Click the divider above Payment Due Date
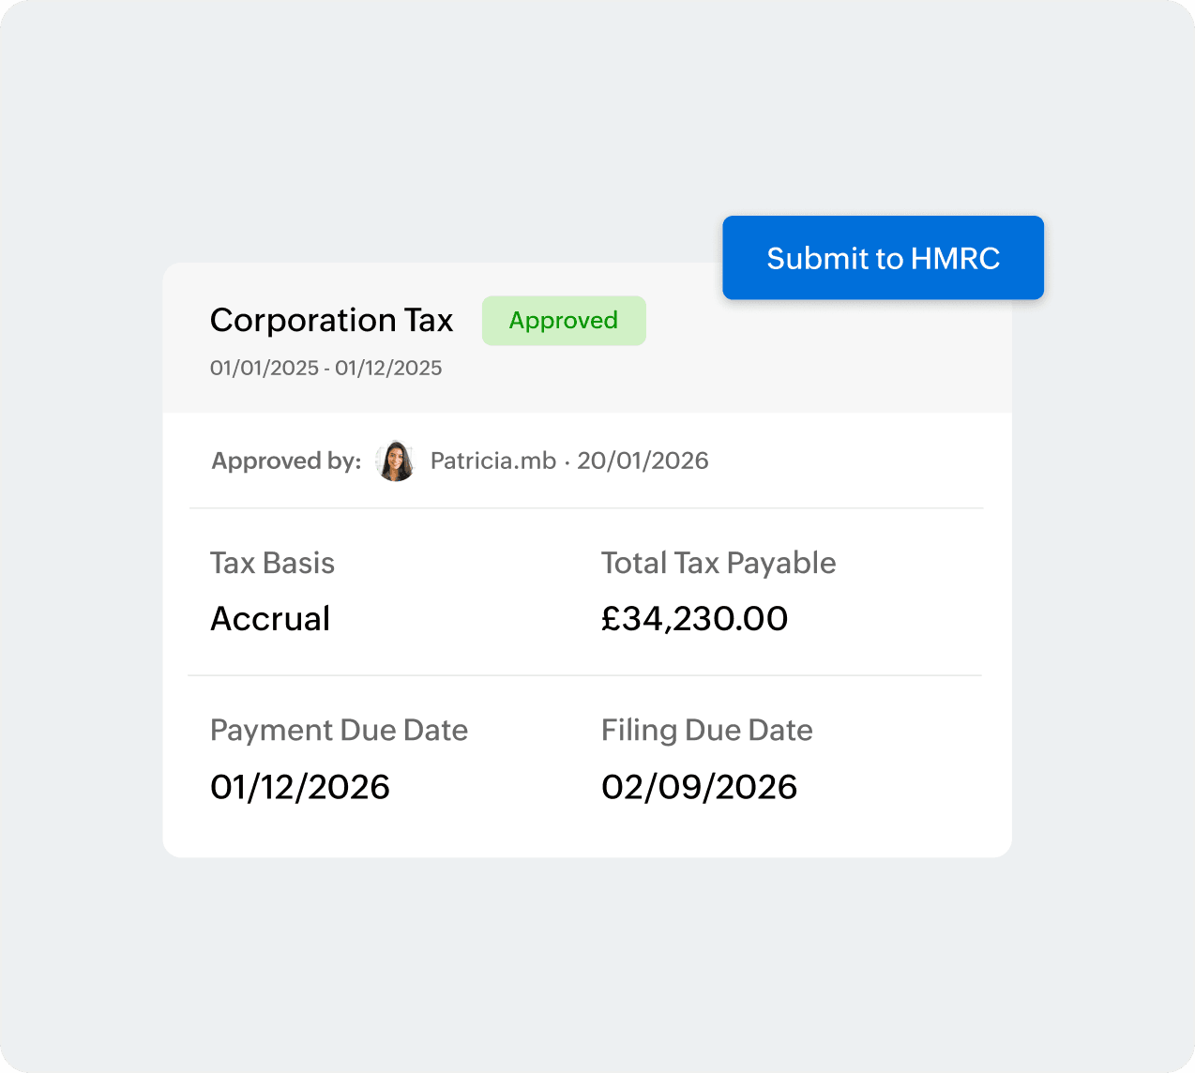The image size is (1195, 1073). (x=584, y=675)
